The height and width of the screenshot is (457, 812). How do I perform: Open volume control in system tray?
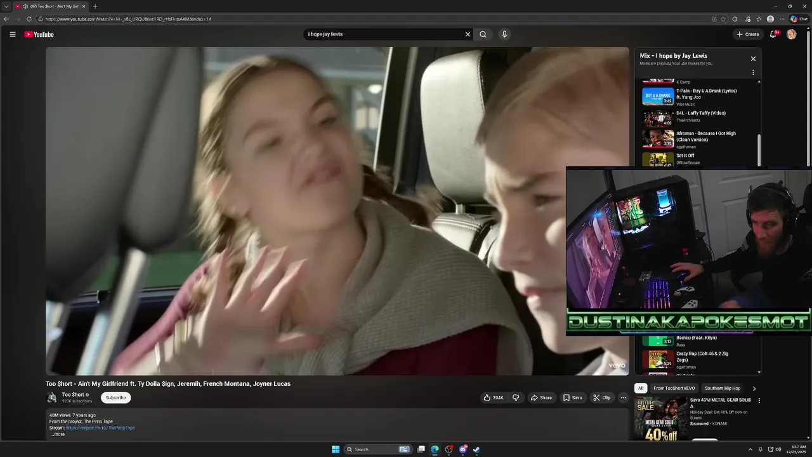(x=779, y=449)
